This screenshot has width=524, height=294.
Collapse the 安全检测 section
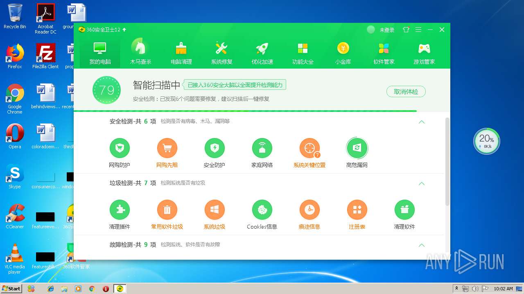point(422,122)
